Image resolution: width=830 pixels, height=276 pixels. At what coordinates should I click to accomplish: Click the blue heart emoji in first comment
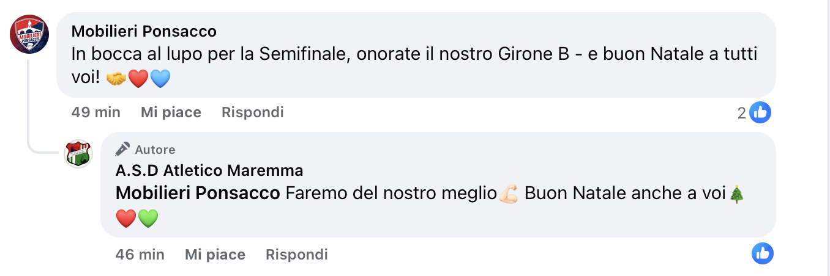160,79
